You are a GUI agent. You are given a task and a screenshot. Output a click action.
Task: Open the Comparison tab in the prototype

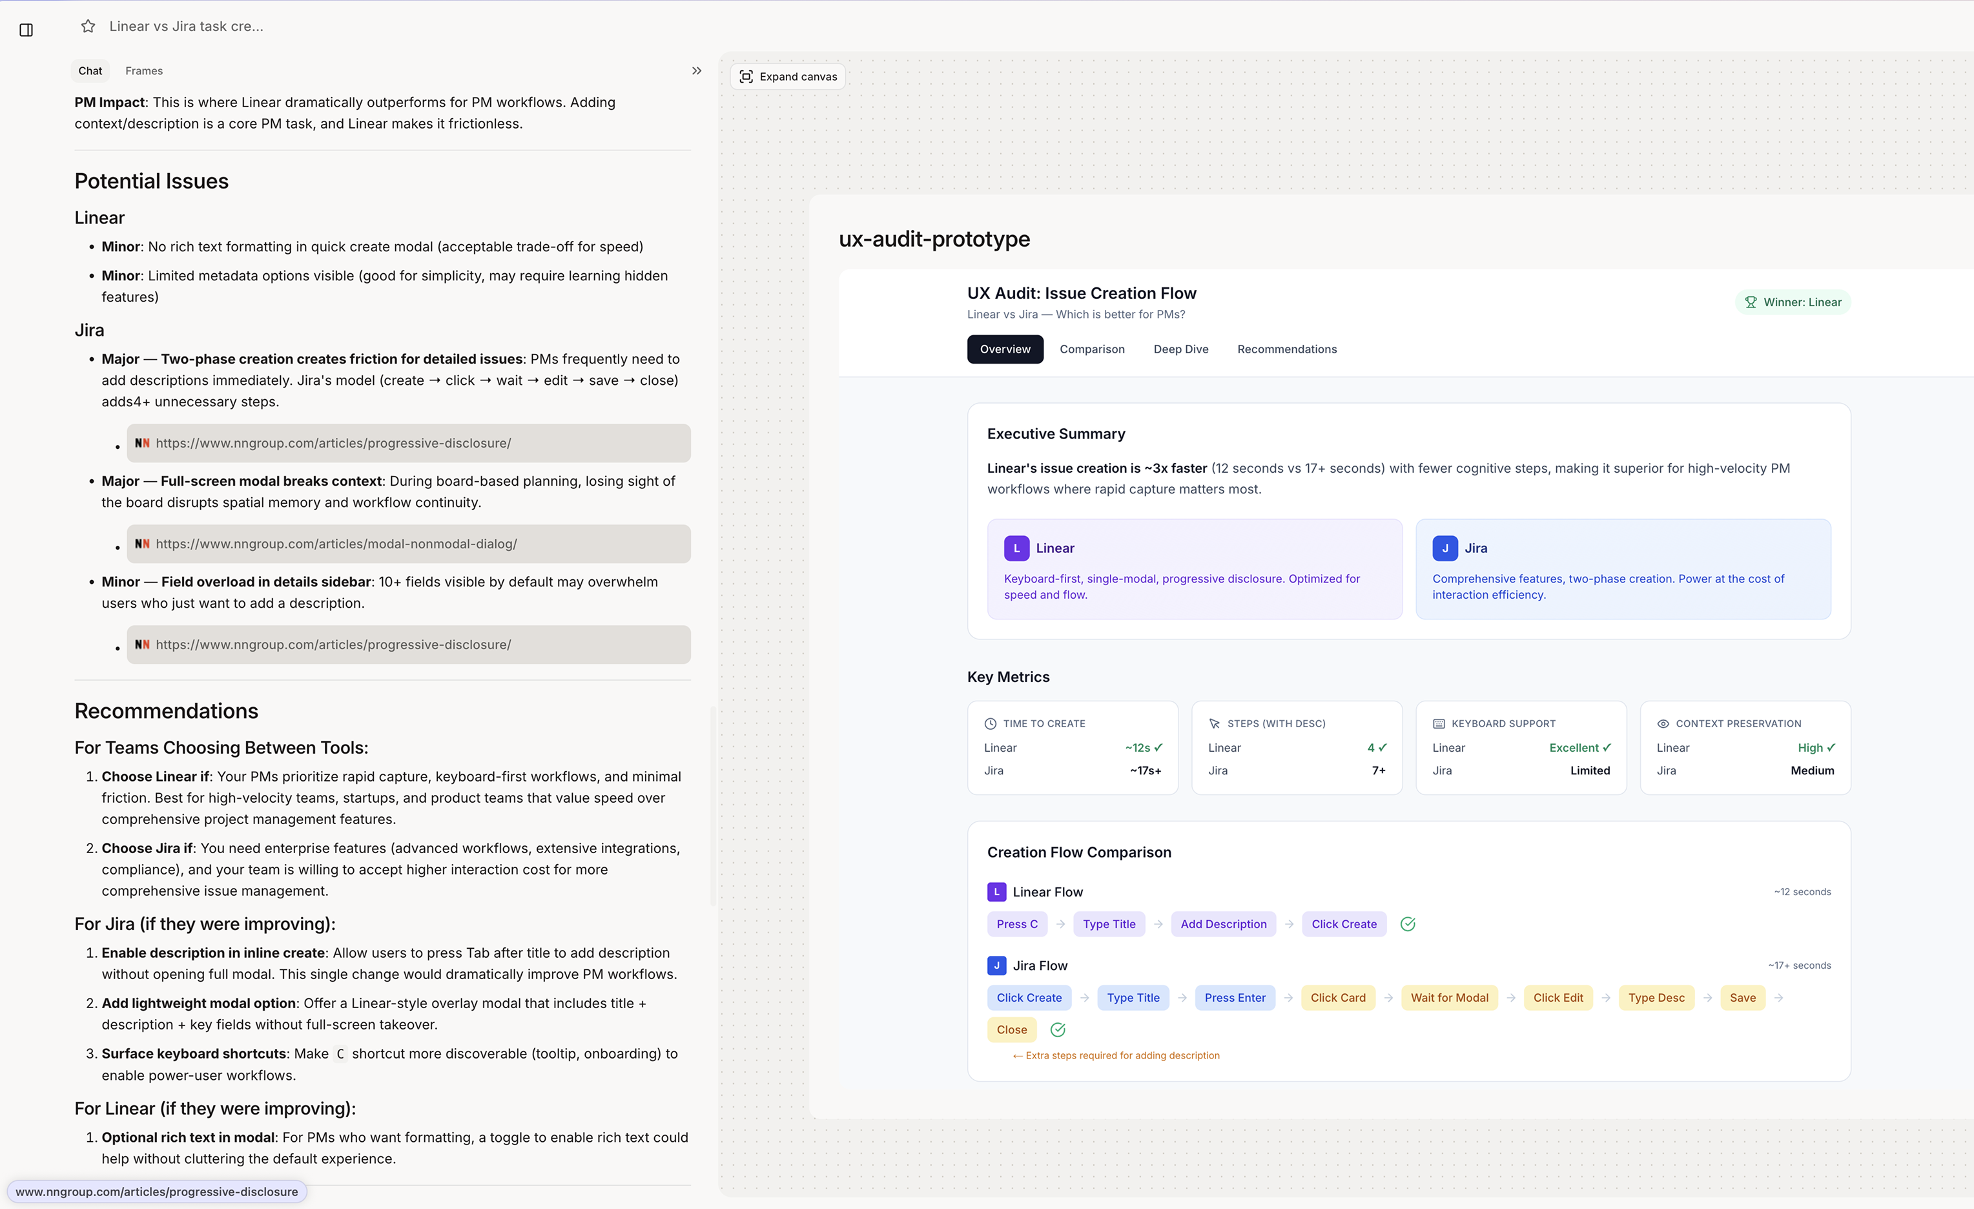1092,349
